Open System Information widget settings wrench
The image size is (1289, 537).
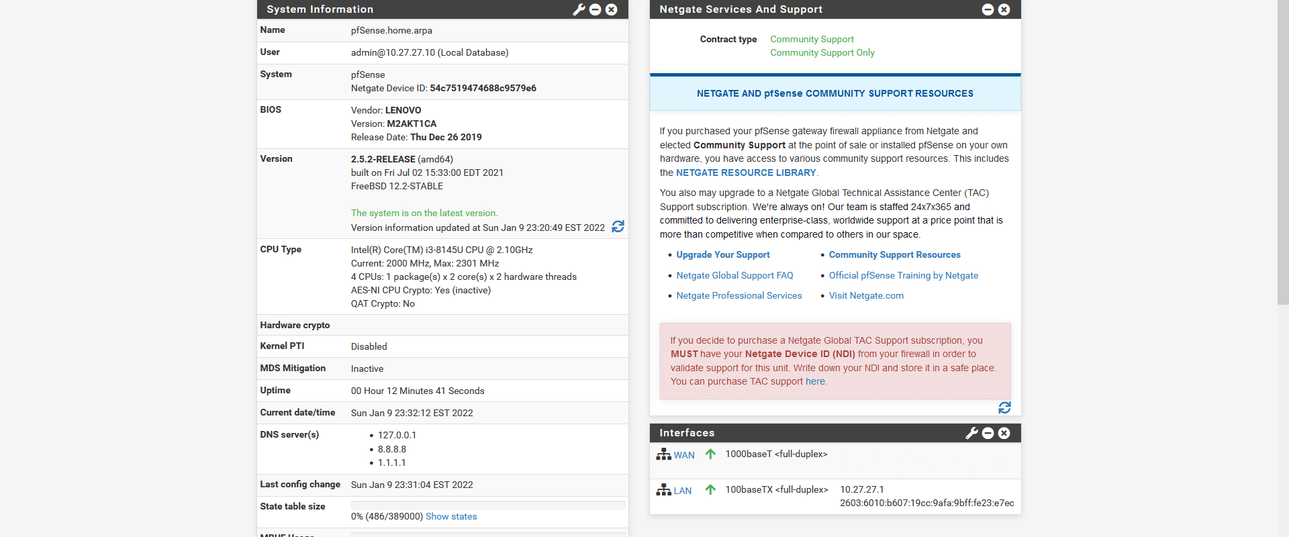579,9
